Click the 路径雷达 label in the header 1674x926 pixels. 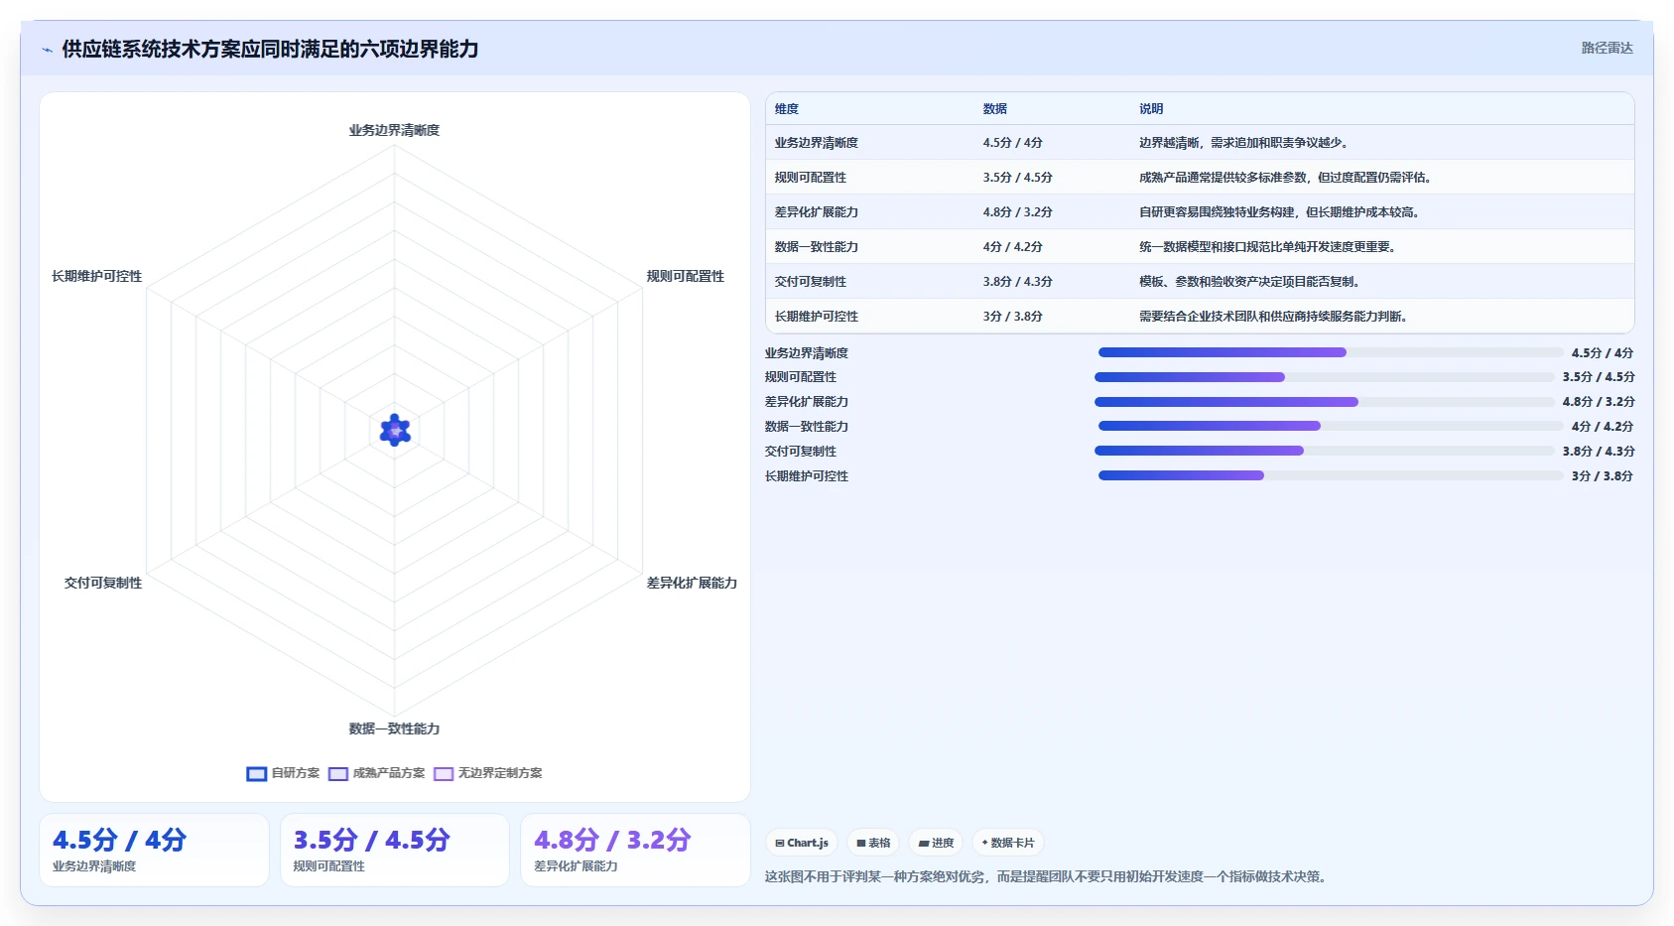(x=1607, y=48)
